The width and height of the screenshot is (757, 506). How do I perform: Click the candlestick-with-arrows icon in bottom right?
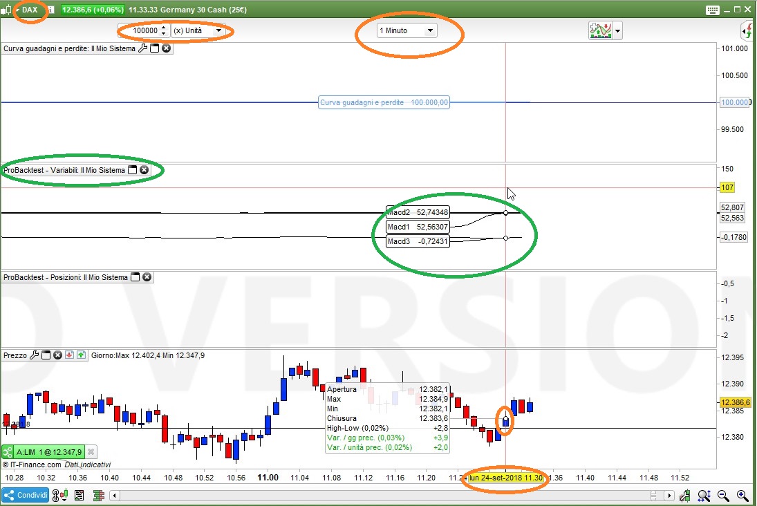(x=685, y=496)
